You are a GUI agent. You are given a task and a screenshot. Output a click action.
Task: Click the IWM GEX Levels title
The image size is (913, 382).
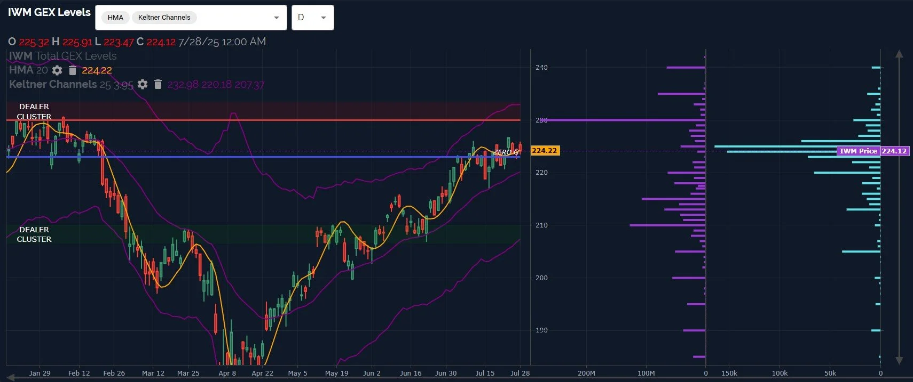[49, 12]
